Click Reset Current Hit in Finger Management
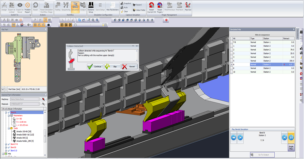The height and width of the screenshot is (159, 304). click(x=151, y=7)
